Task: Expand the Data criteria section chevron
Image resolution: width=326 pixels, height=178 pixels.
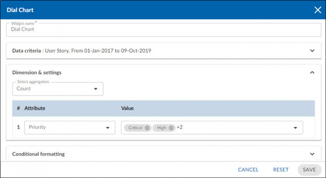Action: click(x=312, y=51)
